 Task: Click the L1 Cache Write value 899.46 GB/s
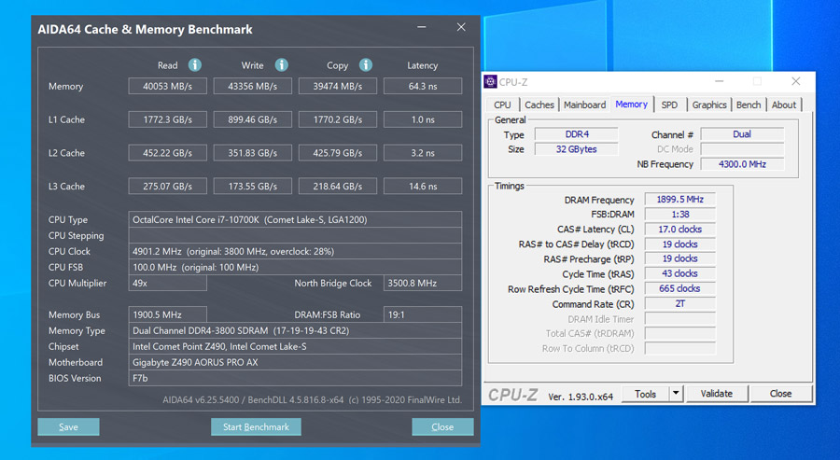click(x=253, y=119)
